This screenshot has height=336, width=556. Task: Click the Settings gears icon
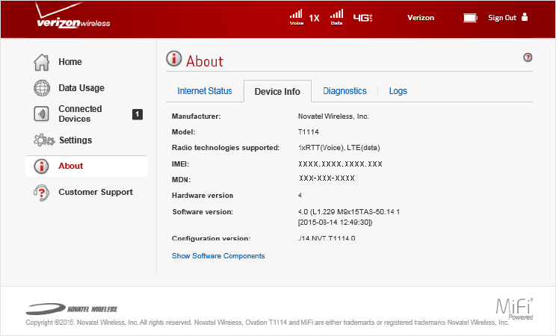pyautogui.click(x=44, y=140)
